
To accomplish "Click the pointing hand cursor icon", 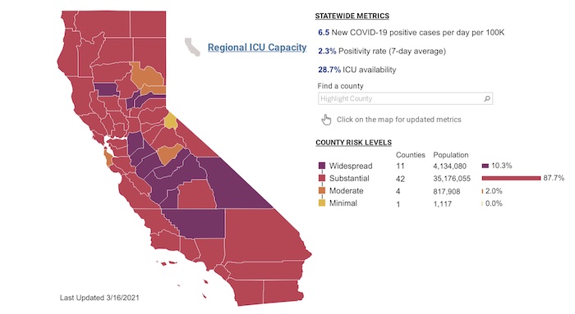I will [326, 120].
